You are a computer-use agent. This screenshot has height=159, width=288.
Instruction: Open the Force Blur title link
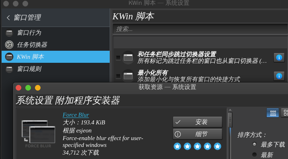tap(76, 115)
